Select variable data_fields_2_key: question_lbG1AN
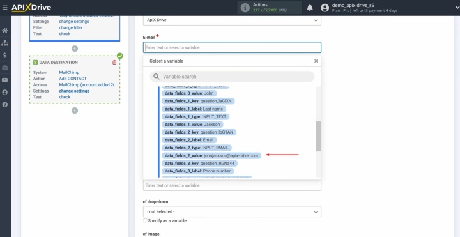The width and height of the screenshot is (460, 237). (x=199, y=132)
